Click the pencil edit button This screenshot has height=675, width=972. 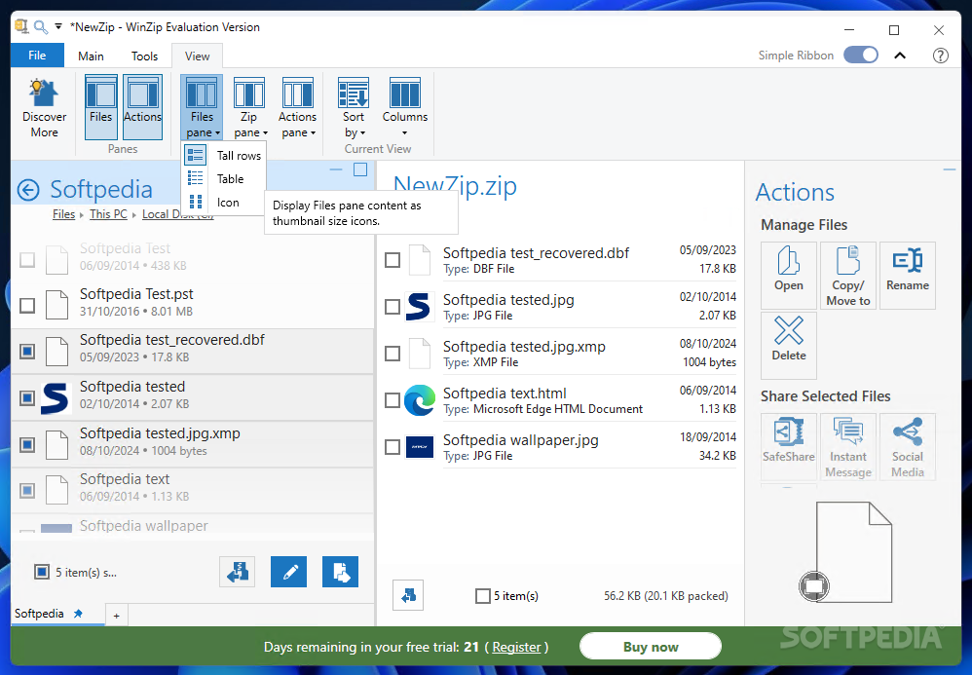[x=289, y=572]
